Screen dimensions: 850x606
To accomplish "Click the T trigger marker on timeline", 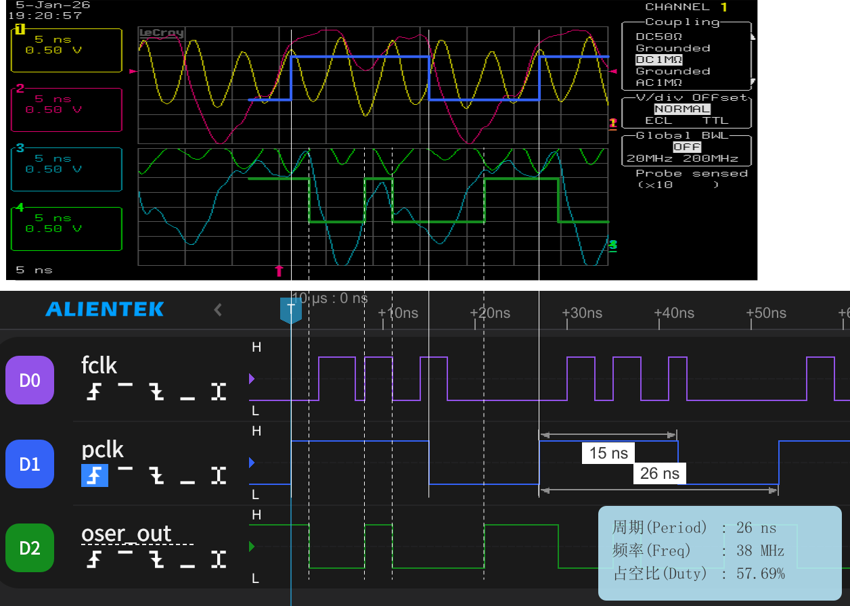I will click(291, 309).
